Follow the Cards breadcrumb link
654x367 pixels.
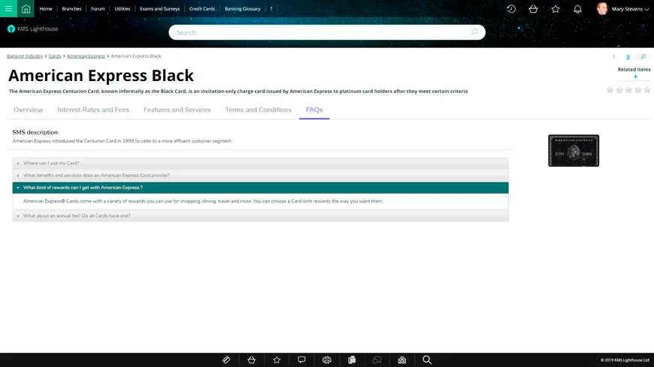point(55,56)
